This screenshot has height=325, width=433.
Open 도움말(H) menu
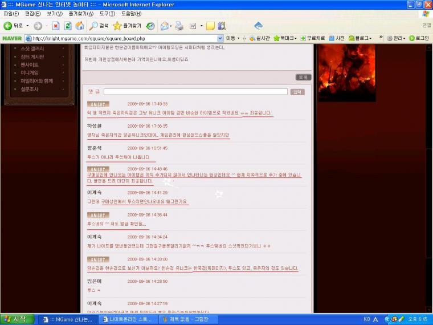(131, 14)
